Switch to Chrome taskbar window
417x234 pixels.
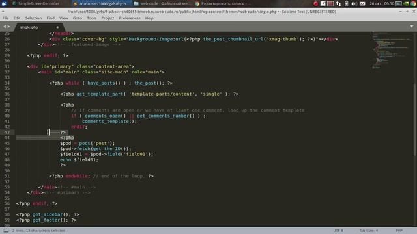tap(223, 3)
